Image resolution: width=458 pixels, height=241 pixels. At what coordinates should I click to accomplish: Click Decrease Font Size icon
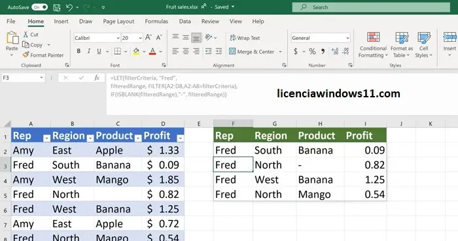159,37
